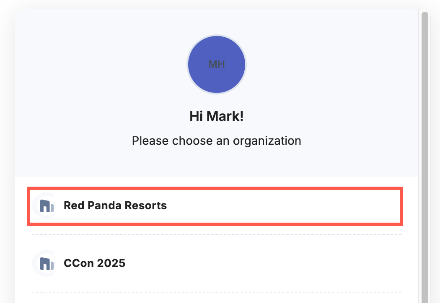The width and height of the screenshot is (440, 303).
Task: Click the CCon 2025 label text
Action: [95, 263]
